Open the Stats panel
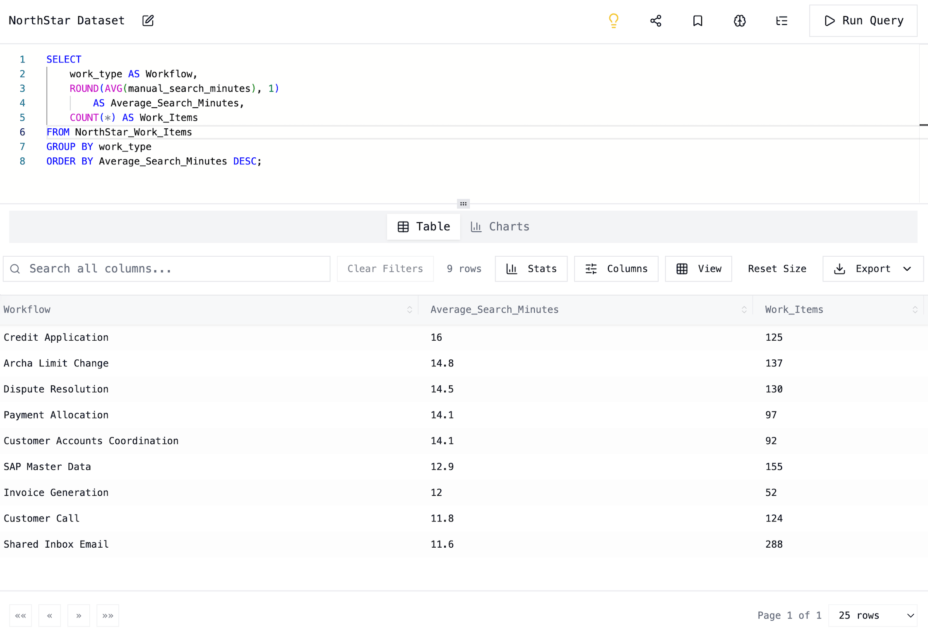This screenshot has width=928, height=630. tap(531, 269)
